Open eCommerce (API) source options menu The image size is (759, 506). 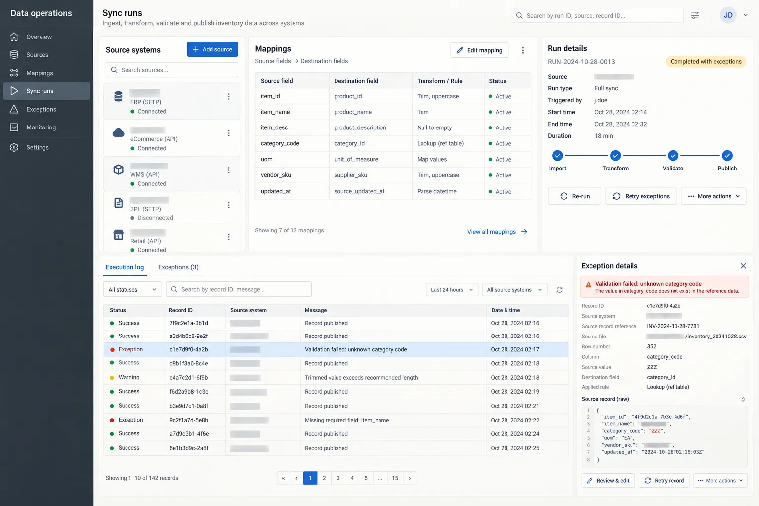pyautogui.click(x=229, y=133)
